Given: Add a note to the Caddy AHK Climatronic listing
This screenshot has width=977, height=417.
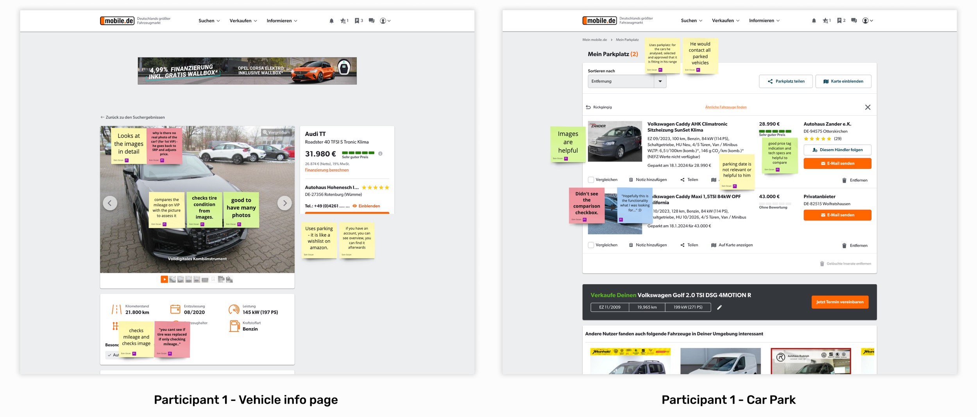Looking at the screenshot, I should 648,180.
